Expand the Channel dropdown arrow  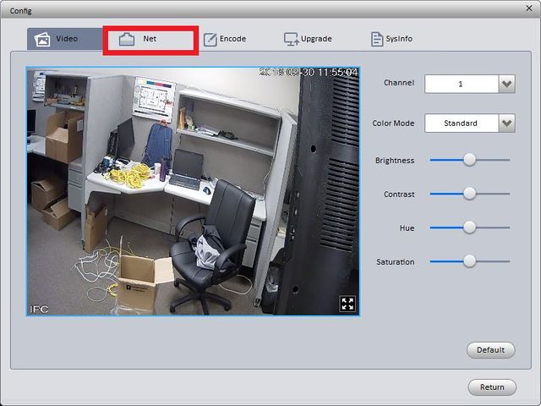pyautogui.click(x=507, y=84)
